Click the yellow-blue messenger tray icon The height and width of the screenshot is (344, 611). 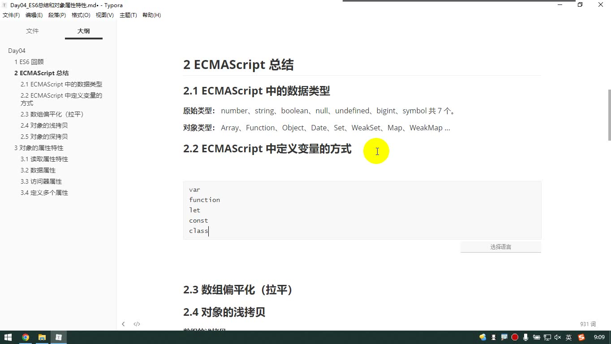(483, 337)
